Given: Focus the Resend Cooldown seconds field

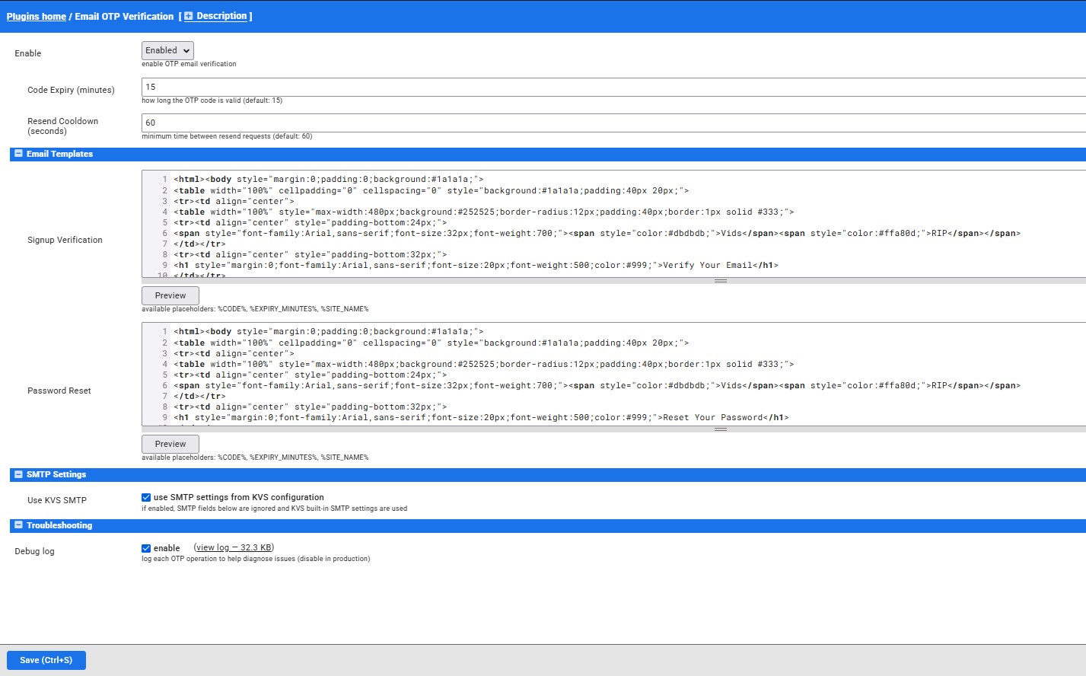Looking at the screenshot, I should click(613, 123).
